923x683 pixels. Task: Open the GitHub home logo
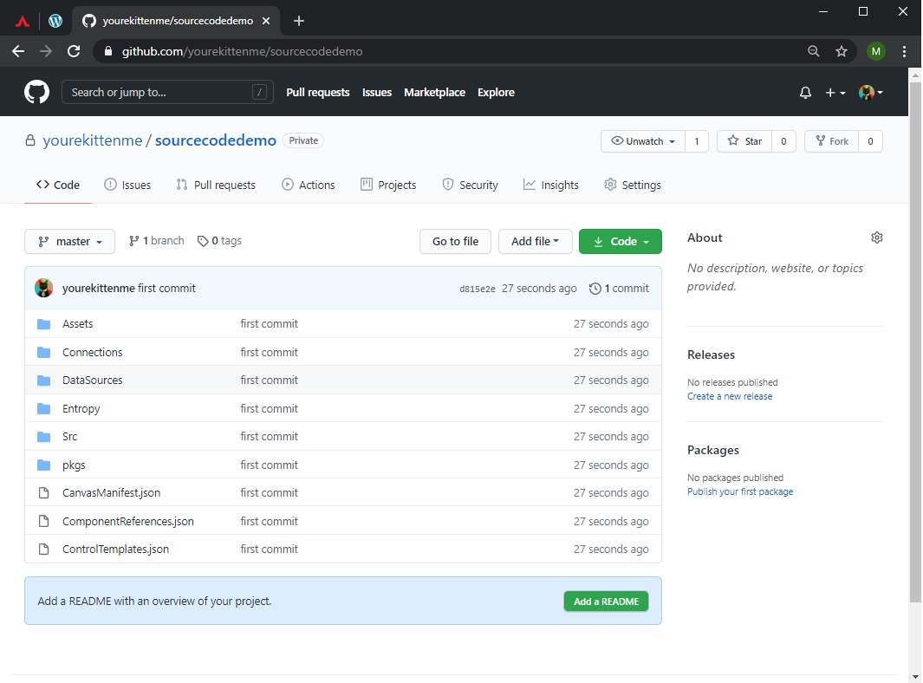coord(36,92)
